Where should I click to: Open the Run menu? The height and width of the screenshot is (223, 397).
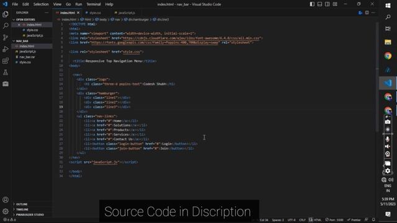(x=79, y=4)
